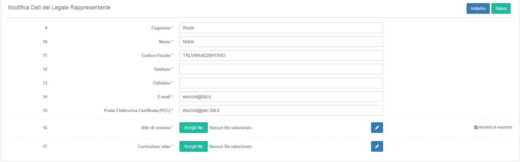Select the E-mail input field
The height and width of the screenshot is (162, 520).
(x=281, y=97)
